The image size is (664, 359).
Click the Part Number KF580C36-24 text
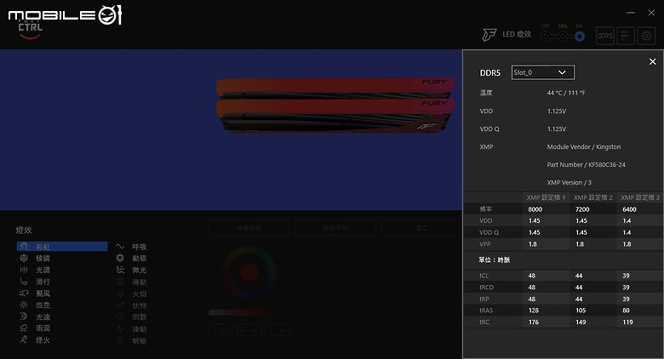click(586, 165)
